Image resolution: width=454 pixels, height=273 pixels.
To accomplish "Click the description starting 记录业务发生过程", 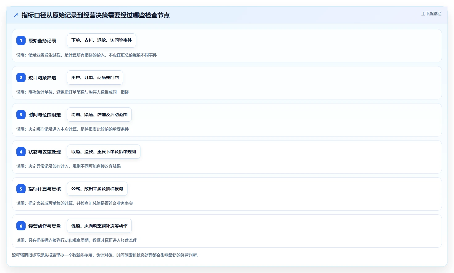I will 87,55.
